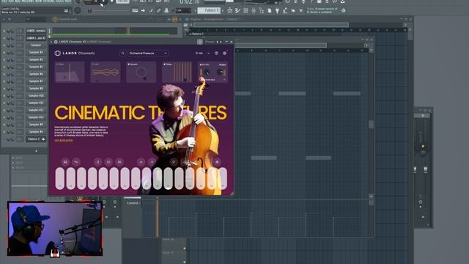Click the LFO waveform module panel
Screen dimensions: 469x264
(106, 72)
